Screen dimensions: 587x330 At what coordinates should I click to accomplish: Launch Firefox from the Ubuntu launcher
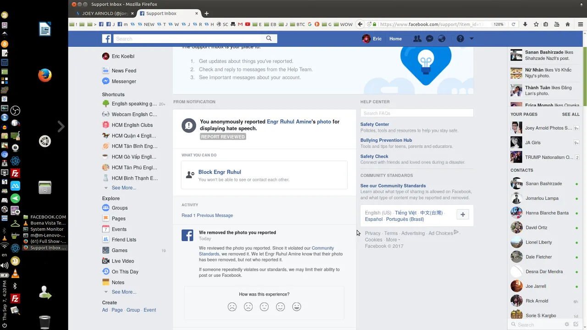pos(44,75)
